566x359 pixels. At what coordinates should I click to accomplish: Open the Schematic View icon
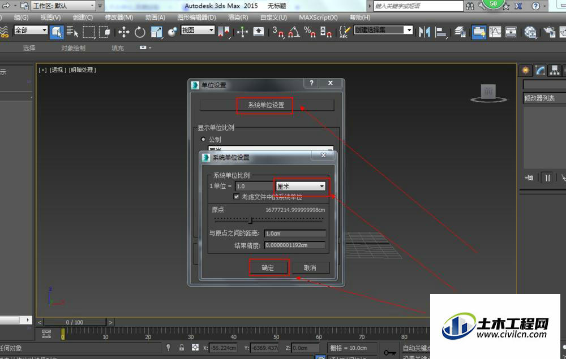[x=511, y=32]
